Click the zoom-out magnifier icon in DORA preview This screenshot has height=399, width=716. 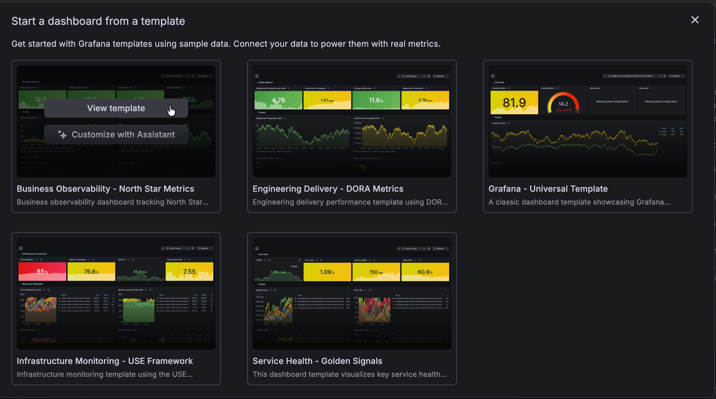pyautogui.click(x=429, y=76)
